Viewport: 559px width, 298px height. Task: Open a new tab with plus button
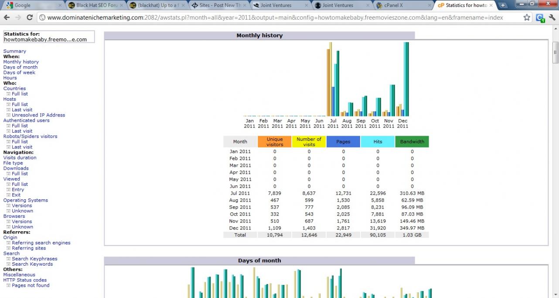(x=503, y=5)
